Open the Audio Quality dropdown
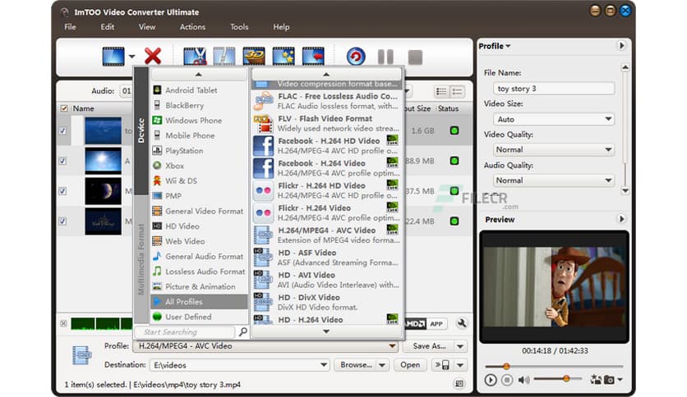This screenshot has width=687, height=397. (608, 180)
